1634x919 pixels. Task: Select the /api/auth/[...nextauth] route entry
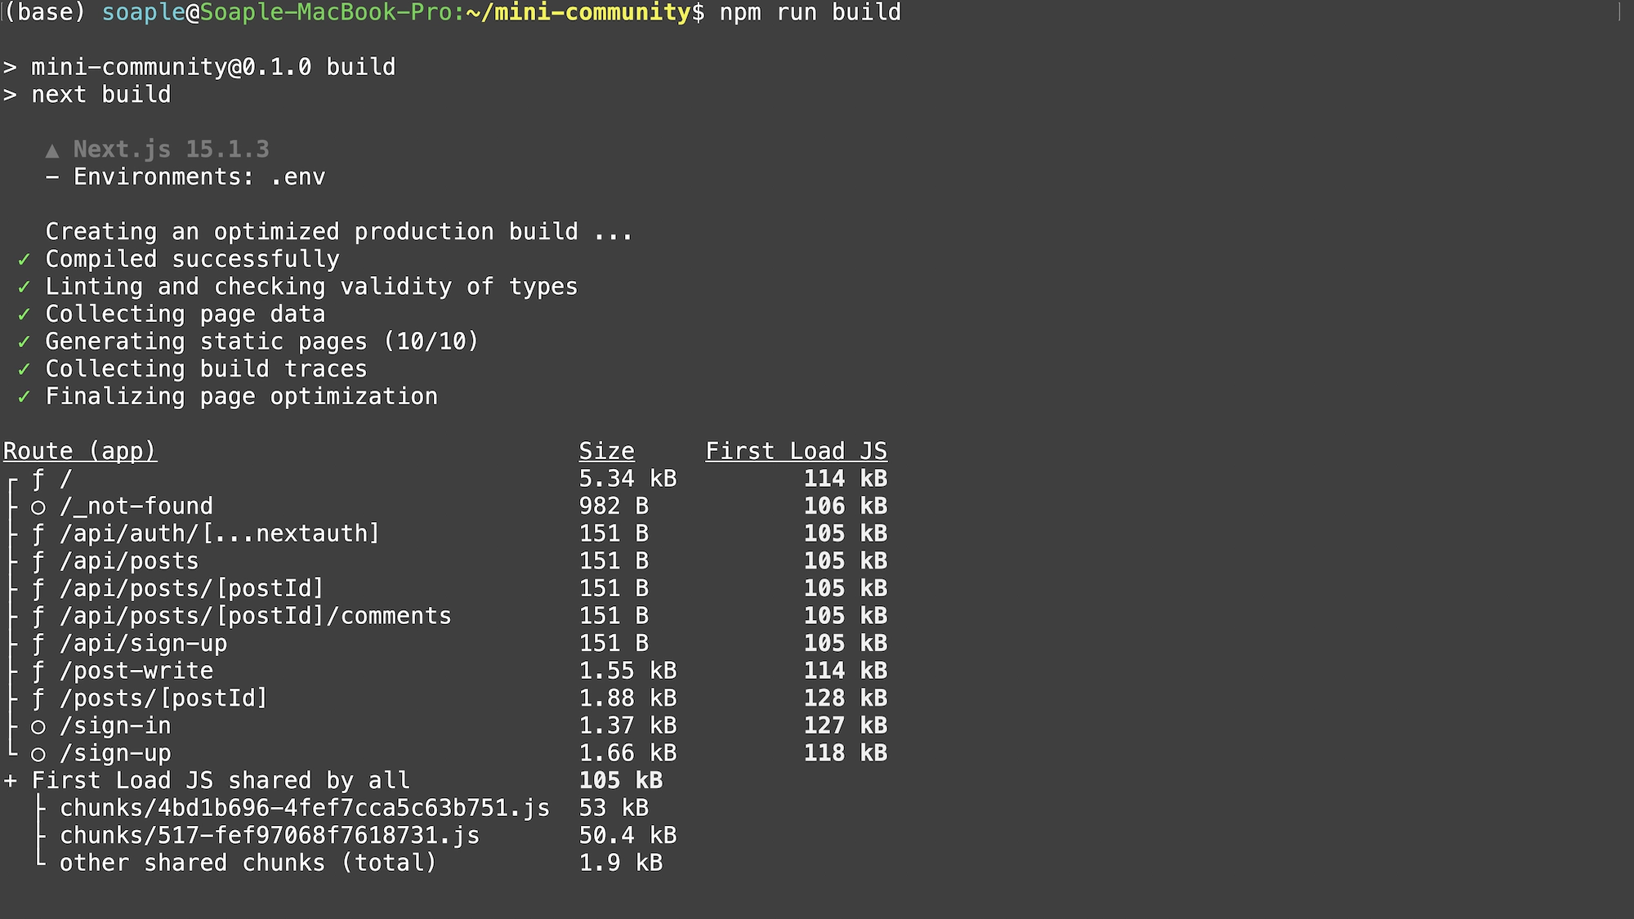[220, 533]
